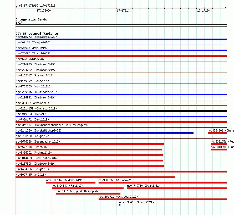Screen dimensions: 234x215
Task: Click nsv525696 (Shaikh2009) label
Action: pyautogui.click(x=33, y=53)
